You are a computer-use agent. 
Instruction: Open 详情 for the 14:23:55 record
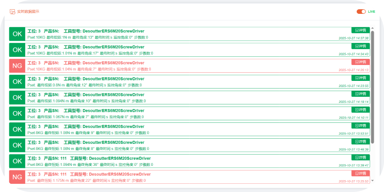360,78
